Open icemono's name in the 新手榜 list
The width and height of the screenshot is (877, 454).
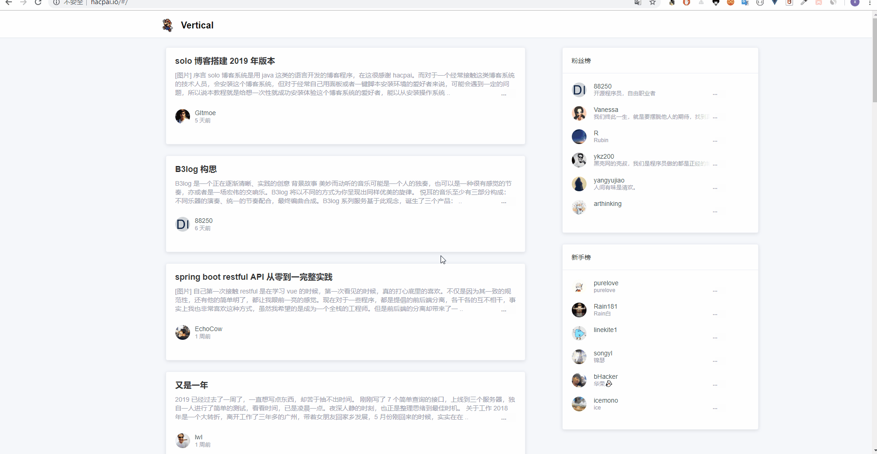(606, 400)
